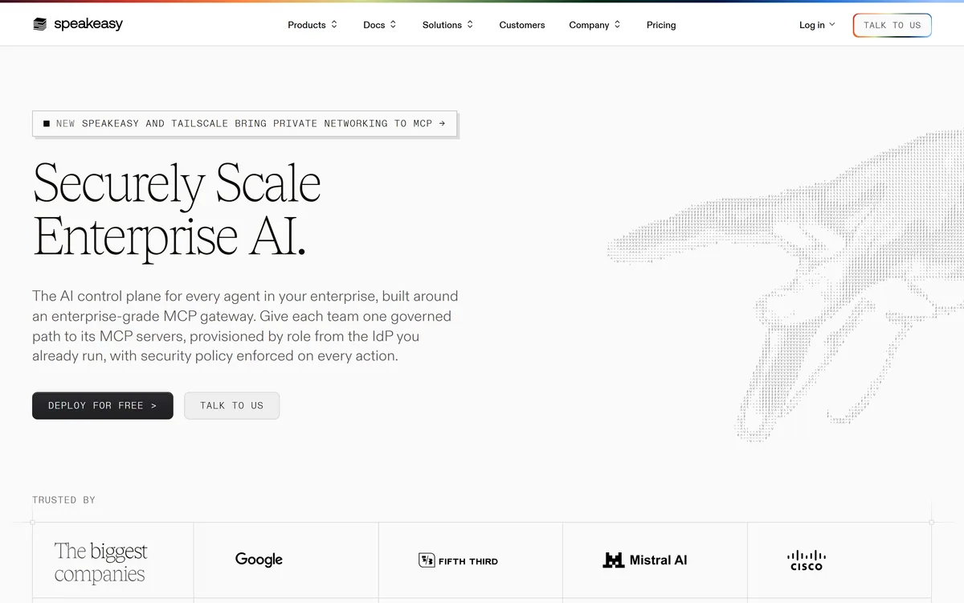Click the gray Talk To Us hero button
The image size is (964, 603).
[231, 405]
